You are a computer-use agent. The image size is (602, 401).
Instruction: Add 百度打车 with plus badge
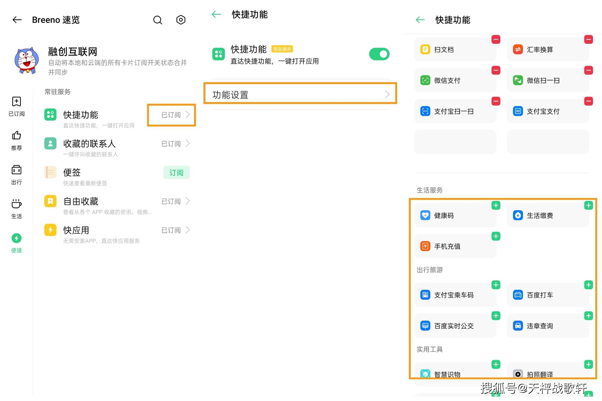pyautogui.click(x=588, y=285)
